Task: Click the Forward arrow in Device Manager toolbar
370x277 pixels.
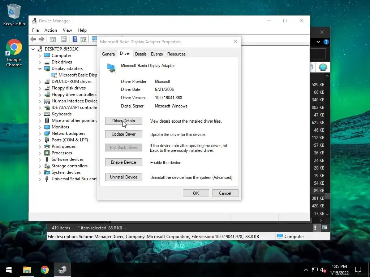Action: [x=42, y=39]
